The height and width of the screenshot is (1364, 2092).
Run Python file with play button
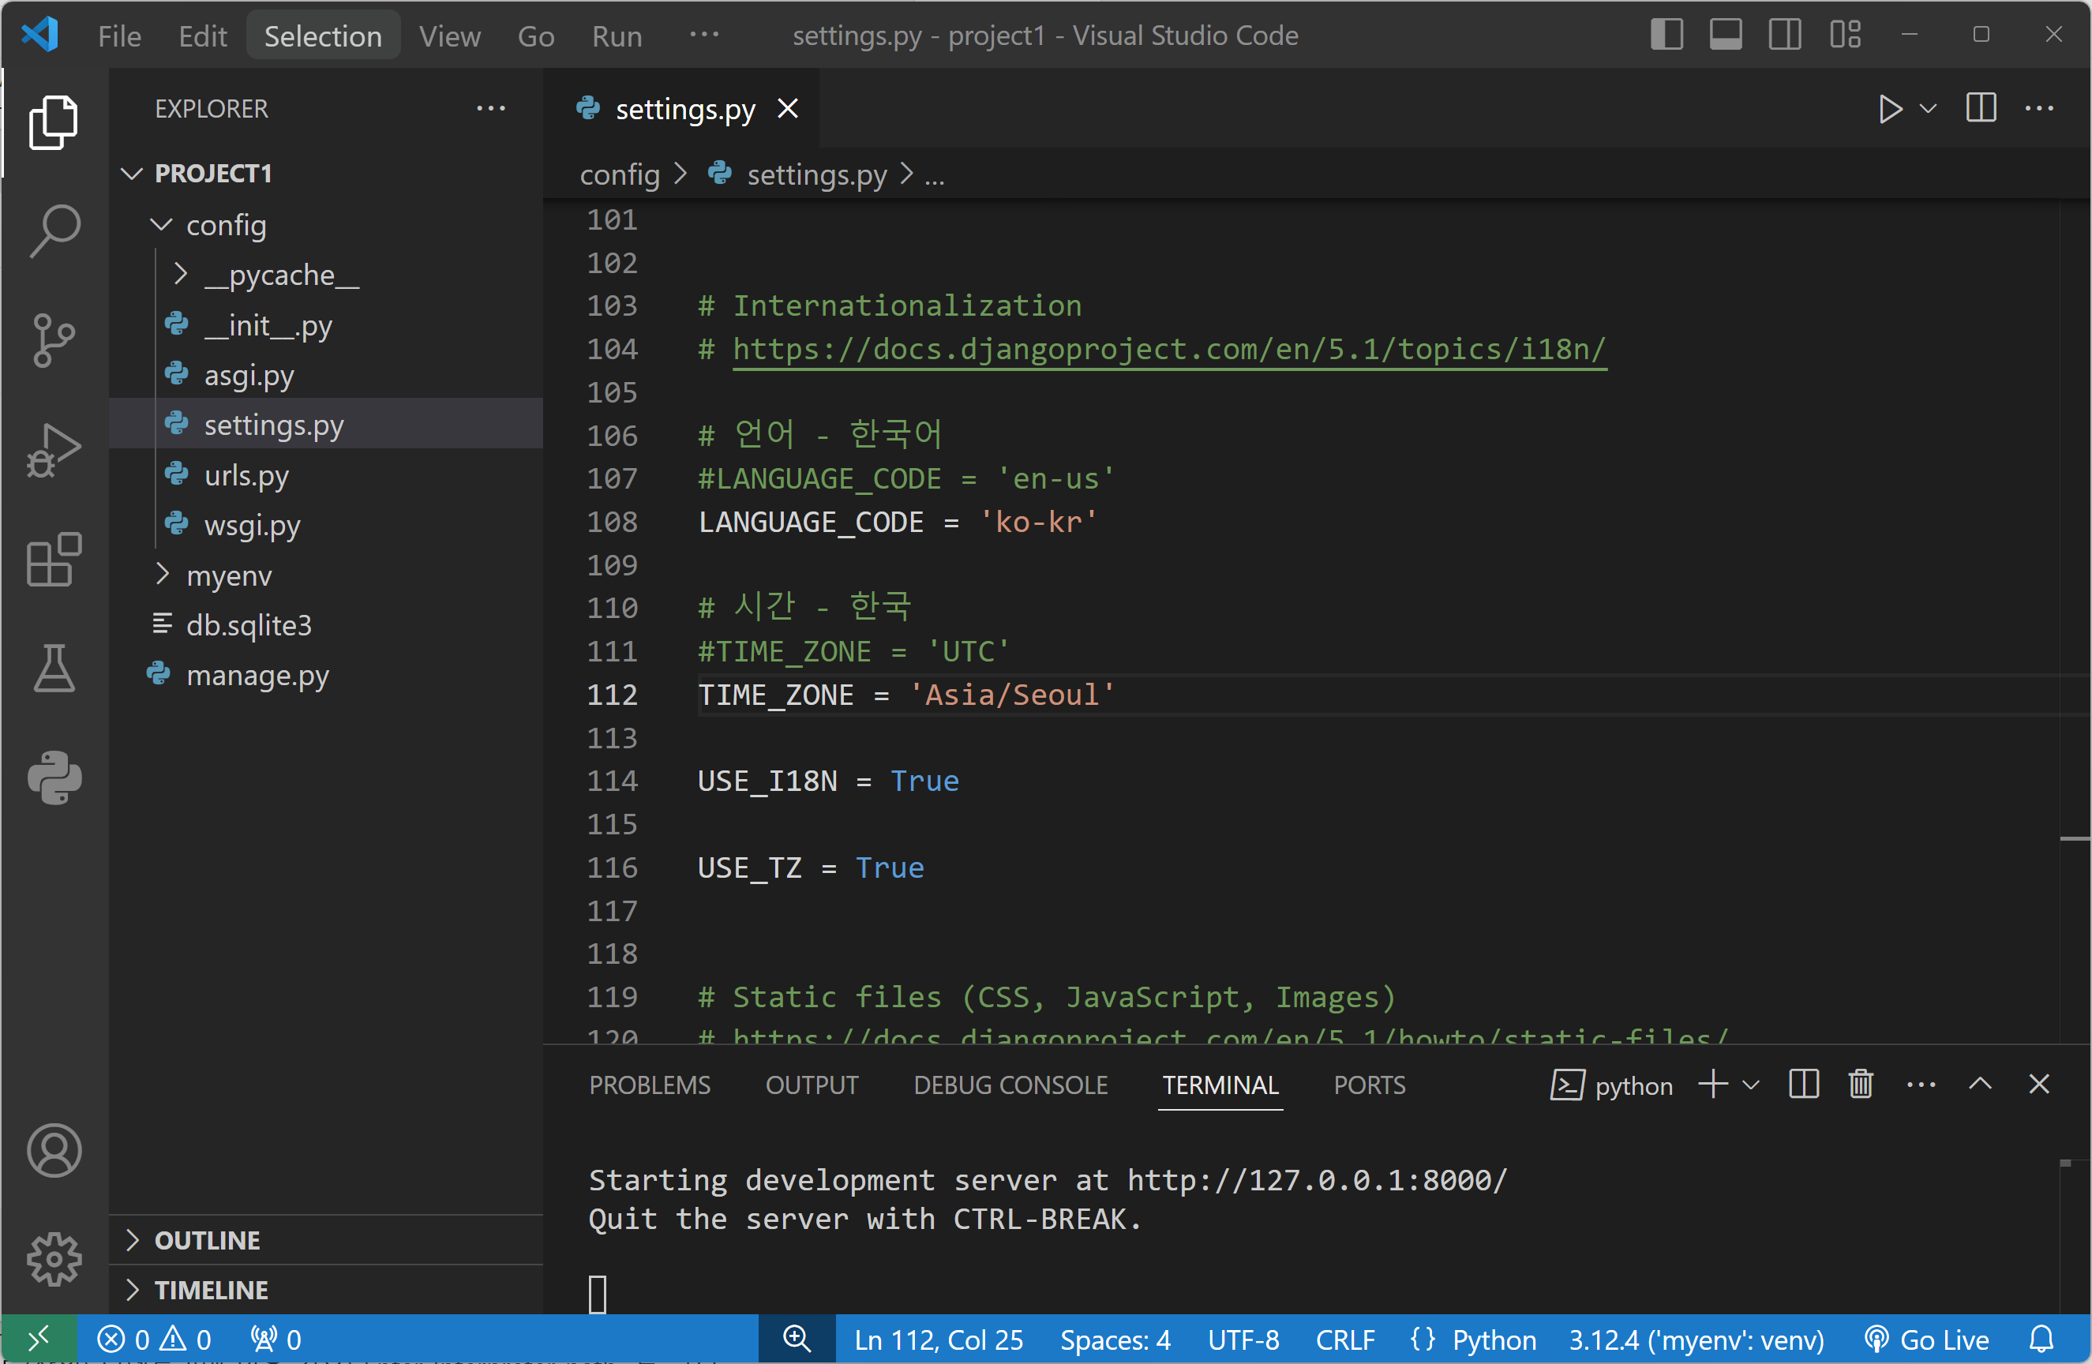1889,109
